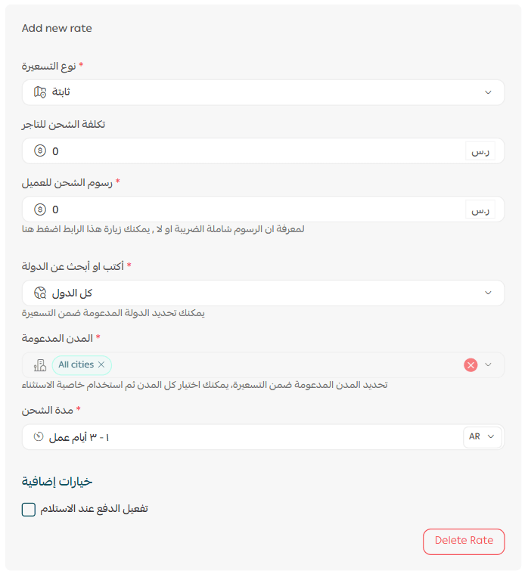Expand the supported cities dropdown arrow
The width and height of the screenshot is (528, 577).
[x=489, y=365]
